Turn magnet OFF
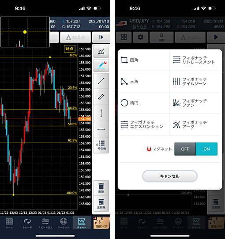 [x=185, y=149]
